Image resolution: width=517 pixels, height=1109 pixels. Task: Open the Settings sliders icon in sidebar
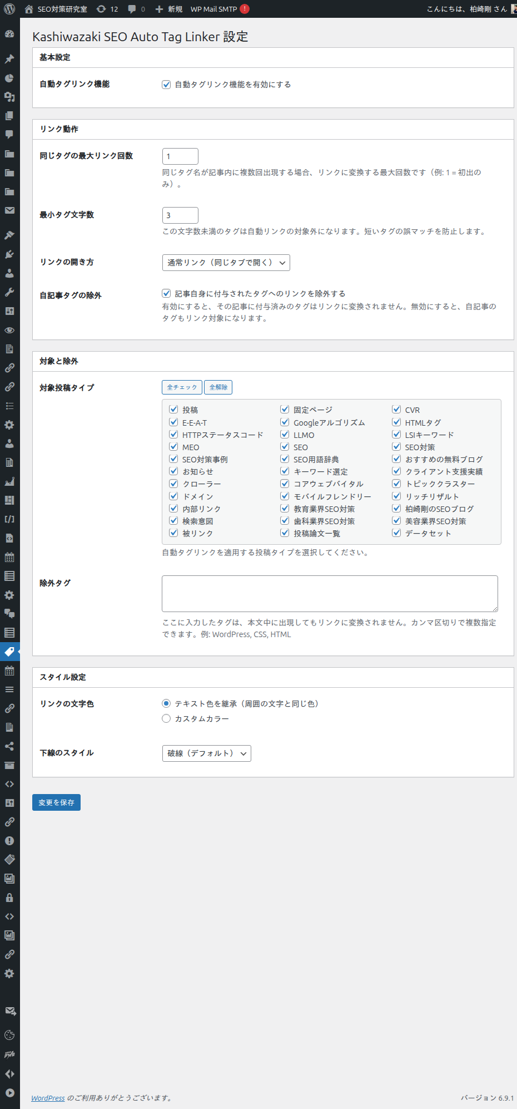(9, 311)
